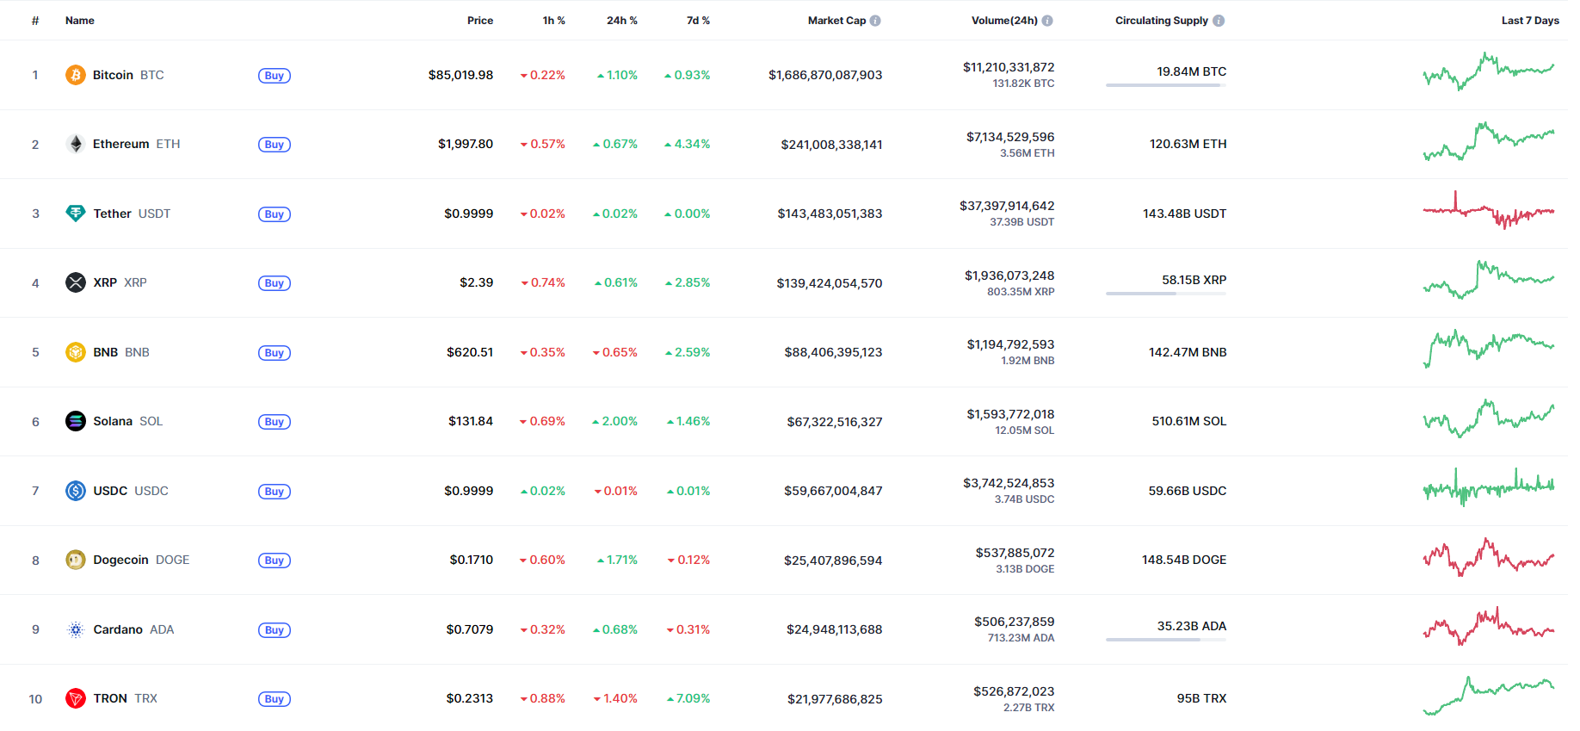The height and width of the screenshot is (731, 1580).
Task: Open Cardano's 7-day sparkline chart
Action: pos(1489,627)
